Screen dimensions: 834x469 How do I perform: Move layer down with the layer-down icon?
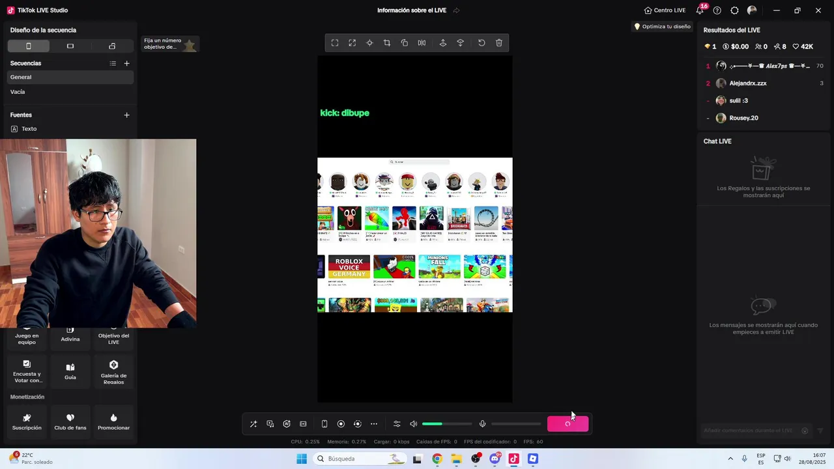point(460,43)
